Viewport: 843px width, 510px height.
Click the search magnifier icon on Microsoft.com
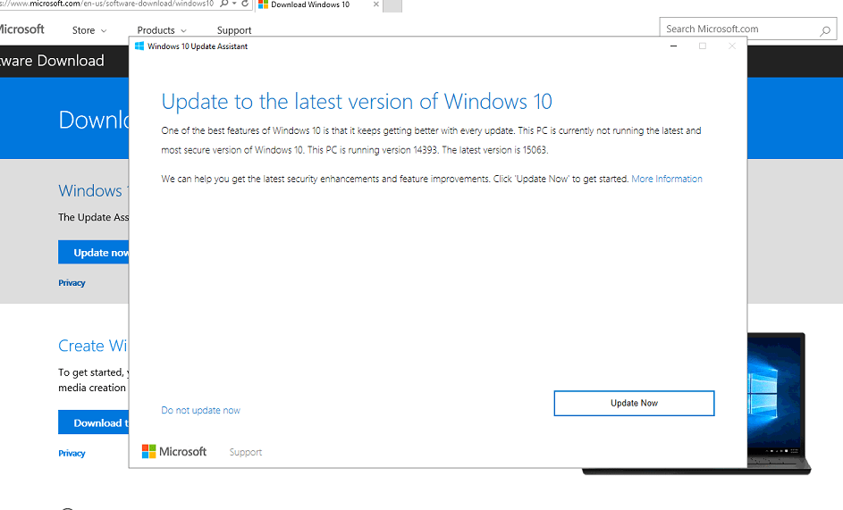point(825,30)
